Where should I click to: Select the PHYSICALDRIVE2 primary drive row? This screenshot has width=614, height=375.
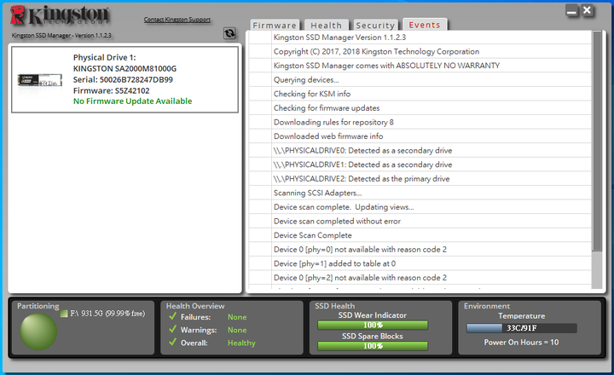pos(420,178)
